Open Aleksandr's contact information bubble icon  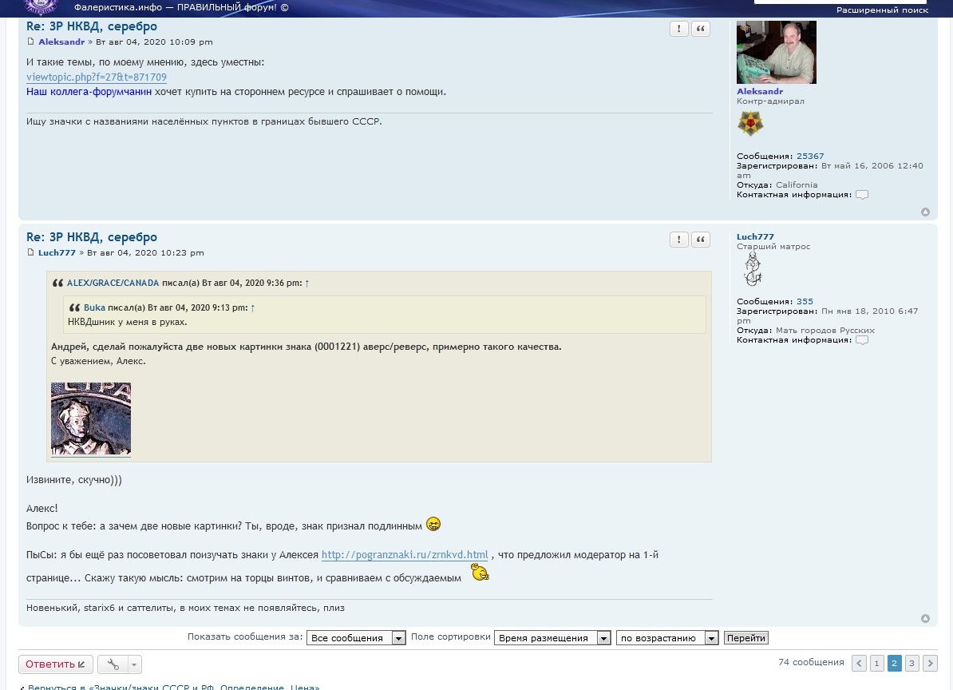pyautogui.click(x=862, y=195)
